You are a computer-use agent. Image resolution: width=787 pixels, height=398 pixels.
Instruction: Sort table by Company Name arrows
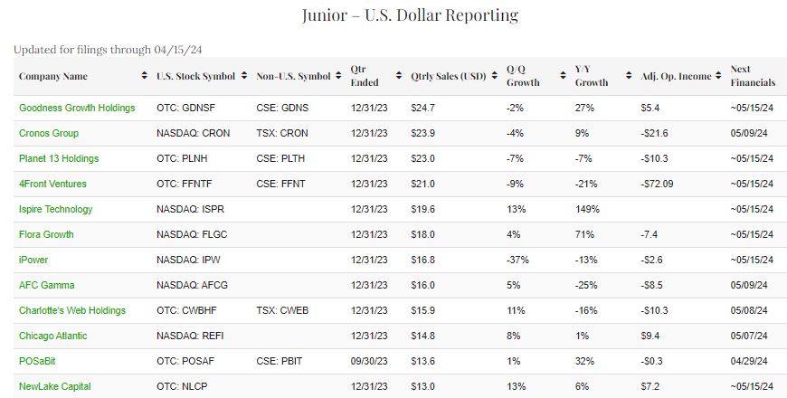145,76
